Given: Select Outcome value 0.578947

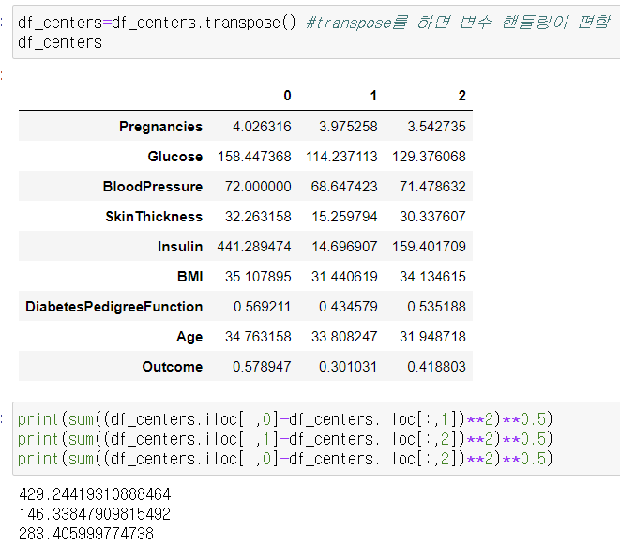Looking at the screenshot, I should click(x=262, y=367).
